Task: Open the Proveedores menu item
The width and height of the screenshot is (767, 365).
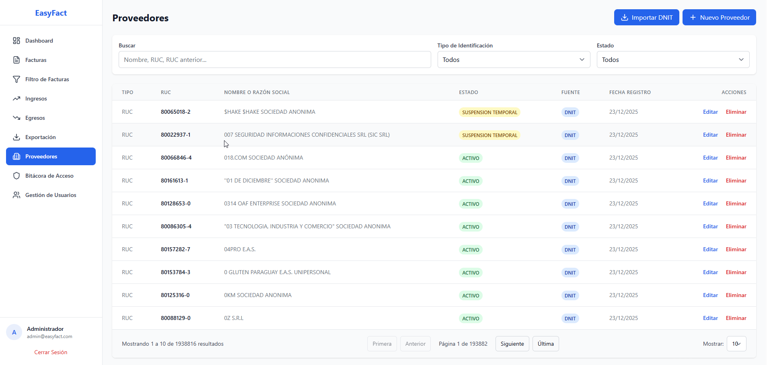Action: tap(51, 156)
